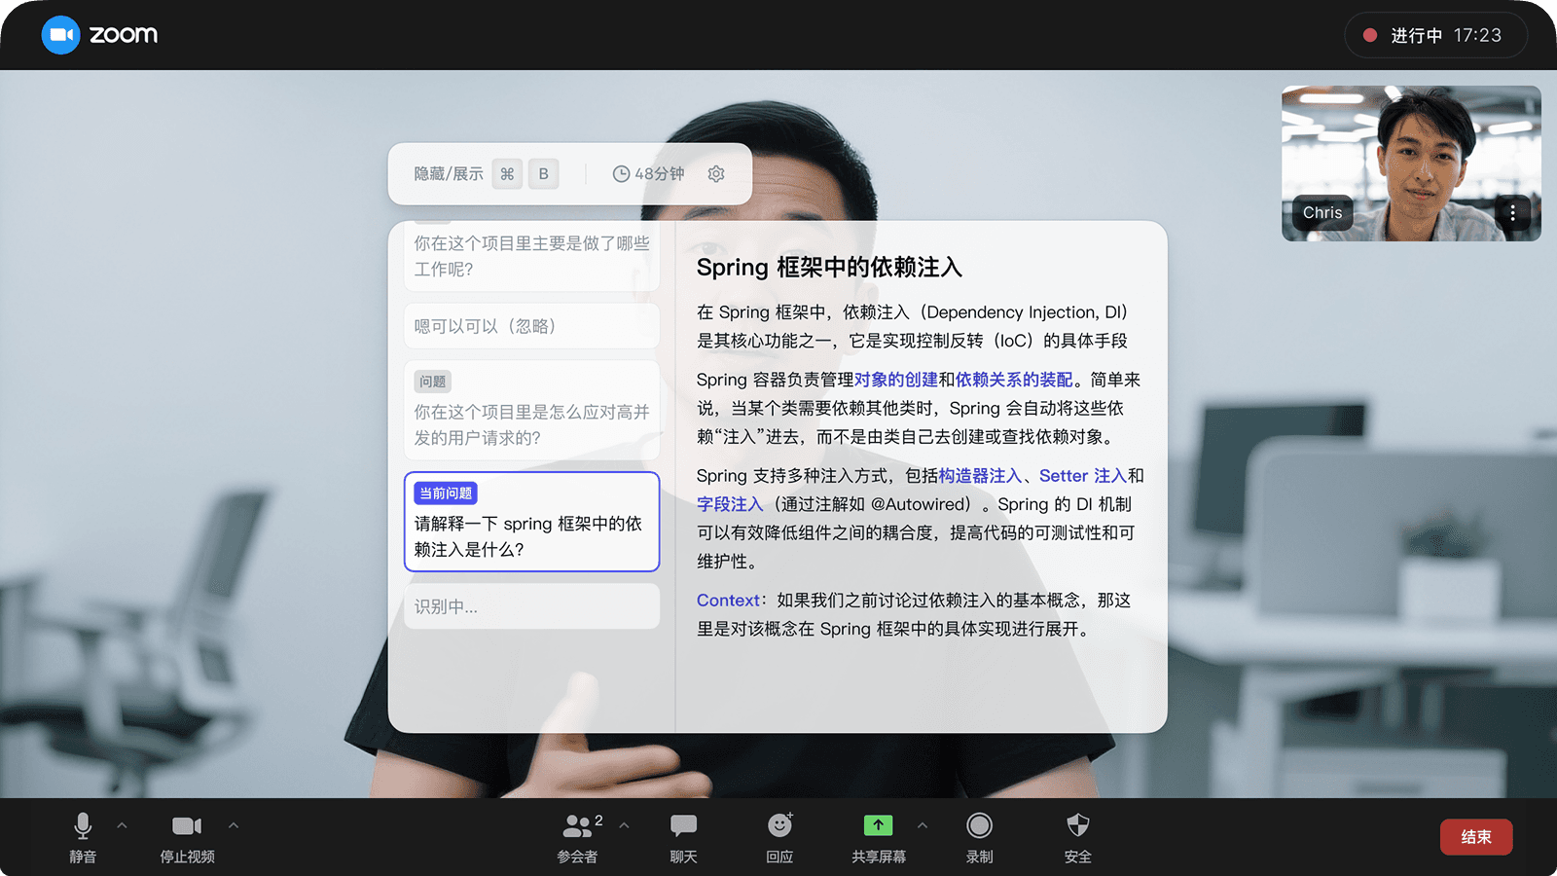Image resolution: width=1557 pixels, height=876 pixels.
Task: Select the 当前问题 question card
Action: (x=531, y=522)
